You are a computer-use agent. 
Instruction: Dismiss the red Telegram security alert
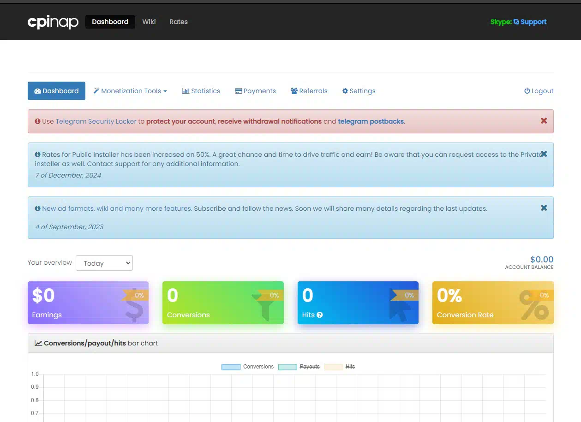[544, 120]
